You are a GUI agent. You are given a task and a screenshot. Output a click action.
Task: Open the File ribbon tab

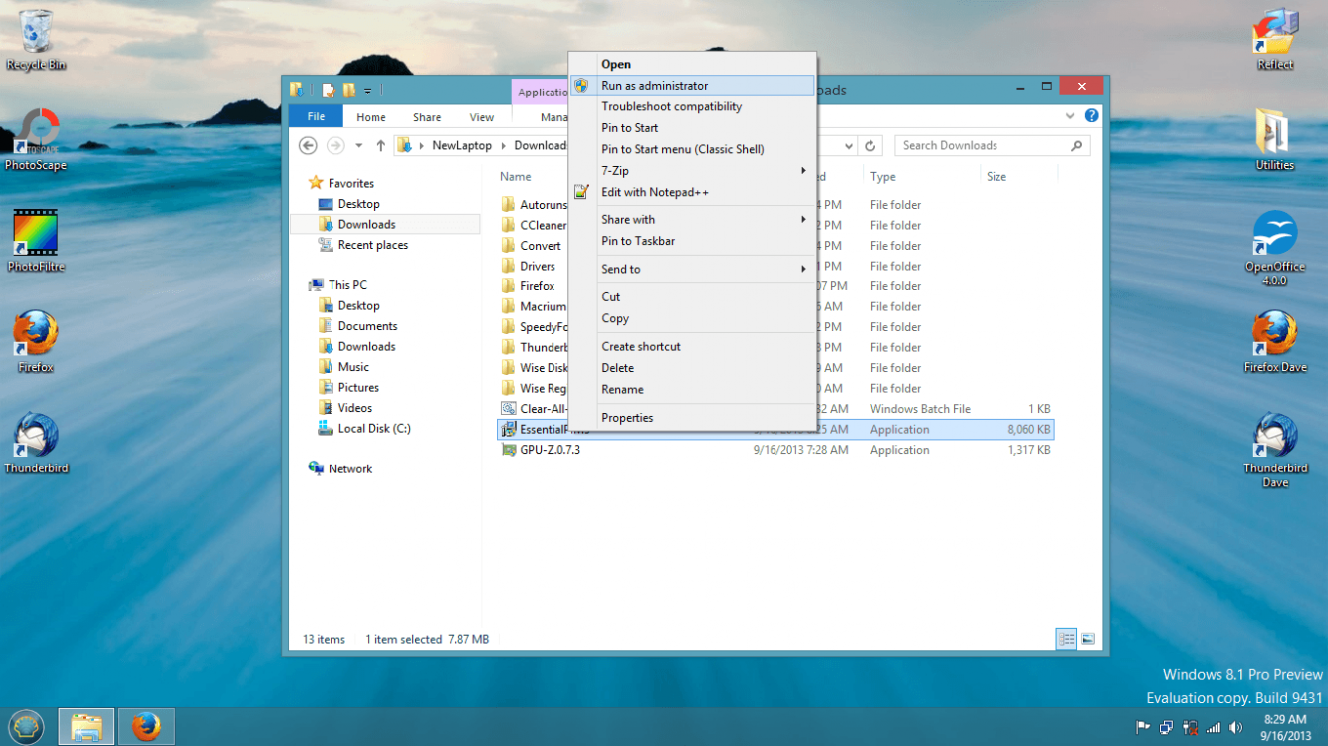click(x=316, y=116)
